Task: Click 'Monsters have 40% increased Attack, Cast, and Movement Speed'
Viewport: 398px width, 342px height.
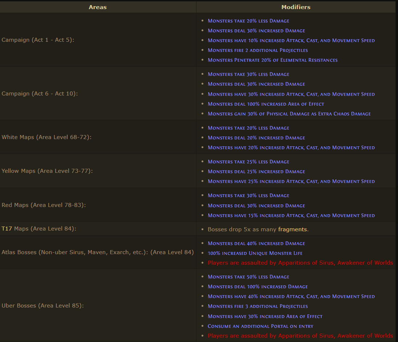Action: pos(291,296)
